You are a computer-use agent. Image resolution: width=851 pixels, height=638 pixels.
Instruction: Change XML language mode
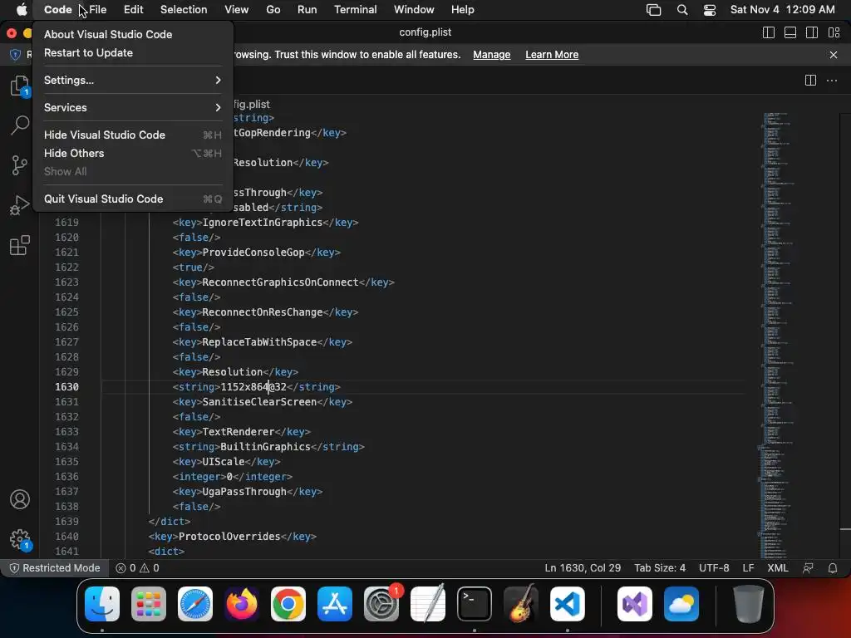778,568
